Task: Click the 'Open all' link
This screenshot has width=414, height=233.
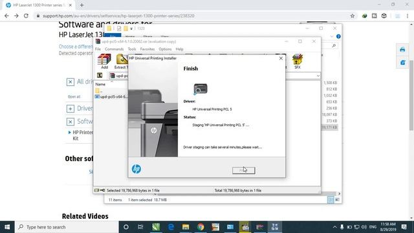Action: (74, 96)
